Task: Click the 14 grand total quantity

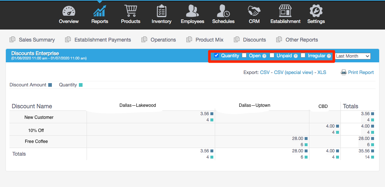Action: (367, 157)
